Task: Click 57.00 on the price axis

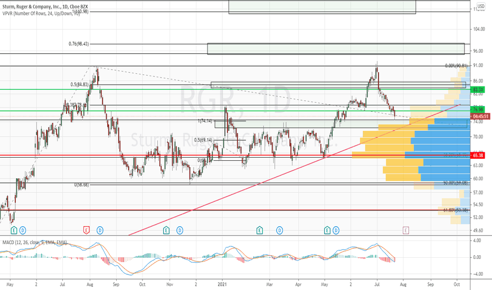Action: pyautogui.click(x=478, y=192)
